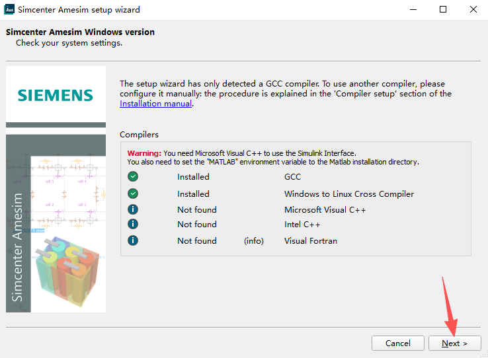
Task: Select the Intel C++ compiler label
Action: [303, 225]
